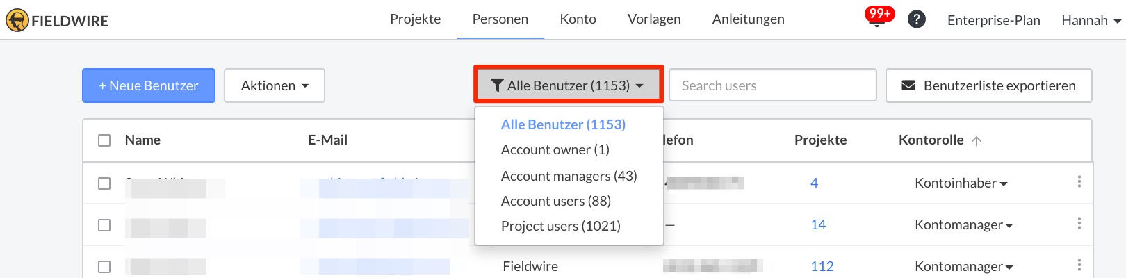This screenshot has height=278, width=1126.
Task: Toggle the select-all checkbox beside Name
Action: (x=104, y=140)
